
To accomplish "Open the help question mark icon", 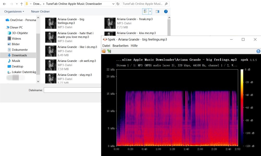I will pyautogui.click(x=166, y=11).
